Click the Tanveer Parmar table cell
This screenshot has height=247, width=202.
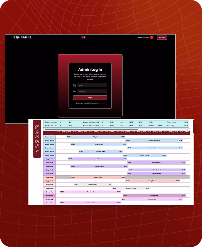(x=172, y=122)
